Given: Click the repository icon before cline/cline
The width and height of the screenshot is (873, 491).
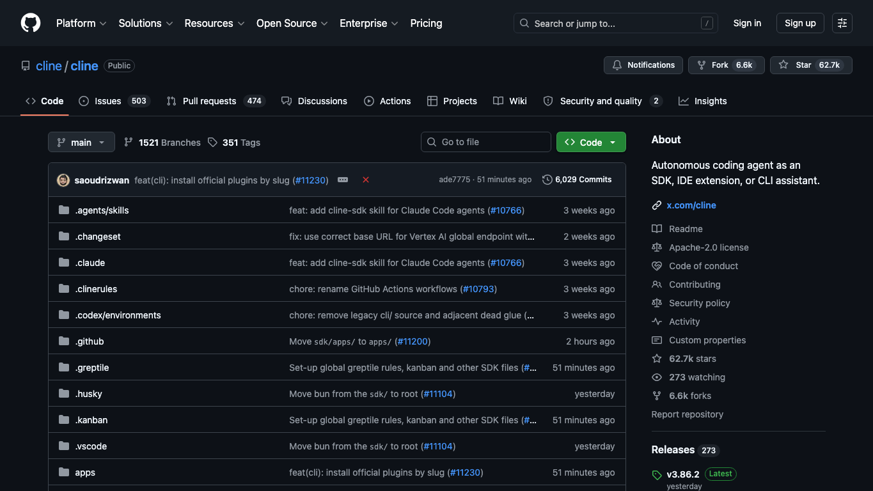Looking at the screenshot, I should tap(26, 66).
